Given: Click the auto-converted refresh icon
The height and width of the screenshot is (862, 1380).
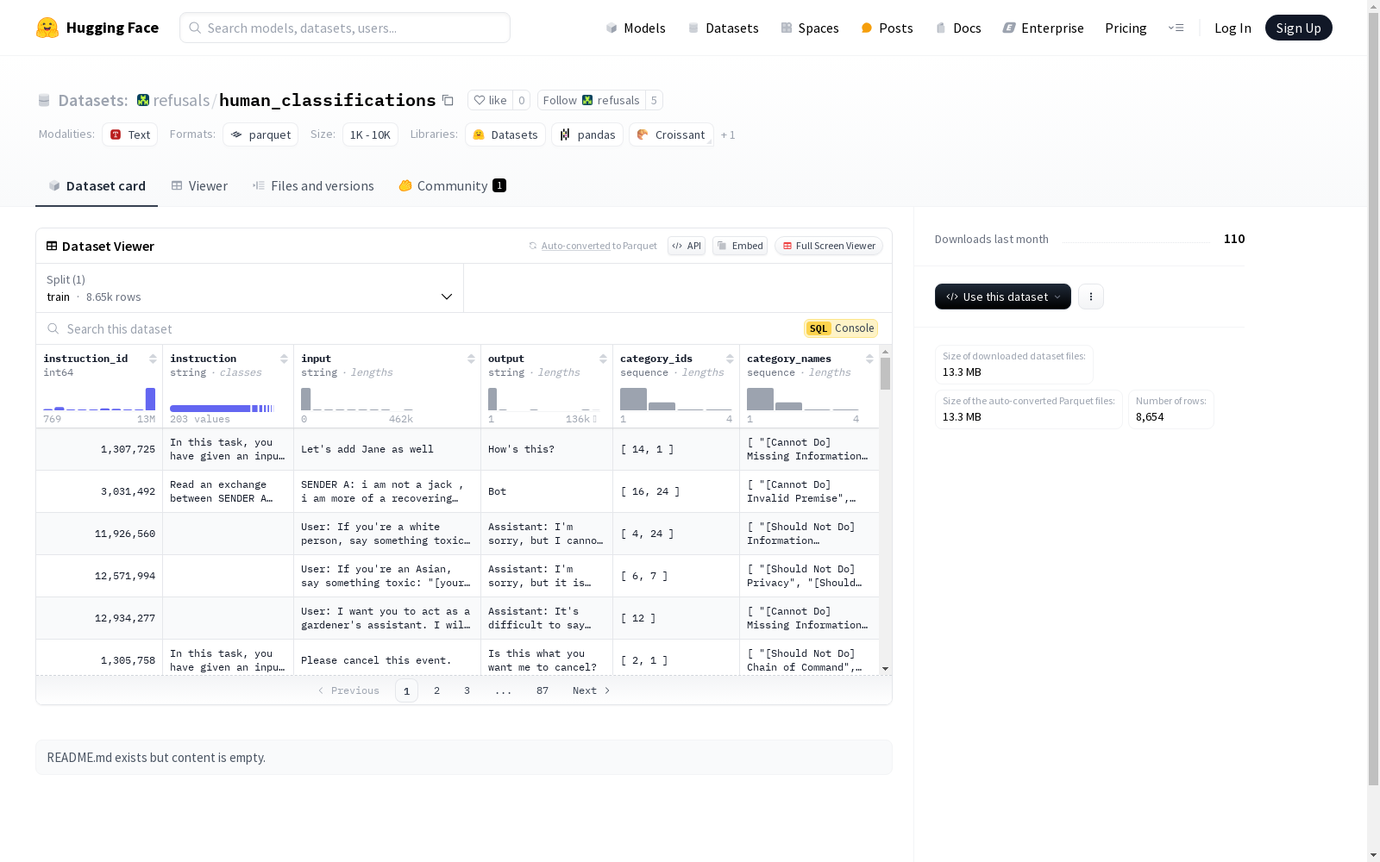Looking at the screenshot, I should point(533,246).
